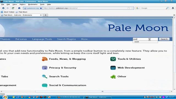This screenshot has height=99, width=176.
Task: Click the green puzzle piece Other icon
Action: (113, 76)
